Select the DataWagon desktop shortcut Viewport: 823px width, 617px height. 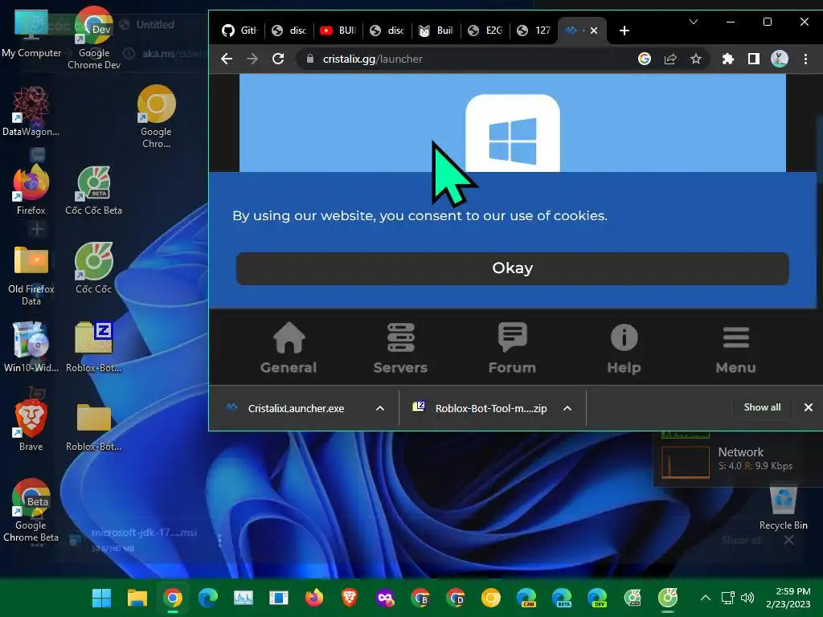click(31, 111)
